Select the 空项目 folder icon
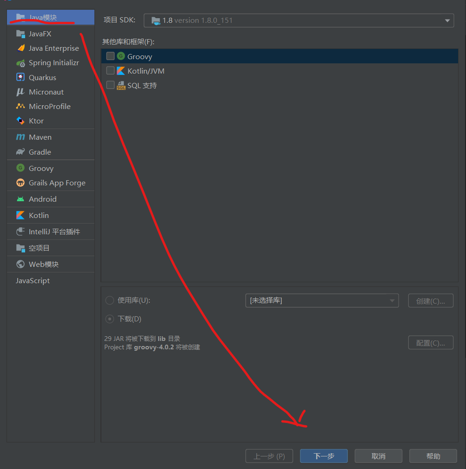The height and width of the screenshot is (469, 466). (x=20, y=248)
